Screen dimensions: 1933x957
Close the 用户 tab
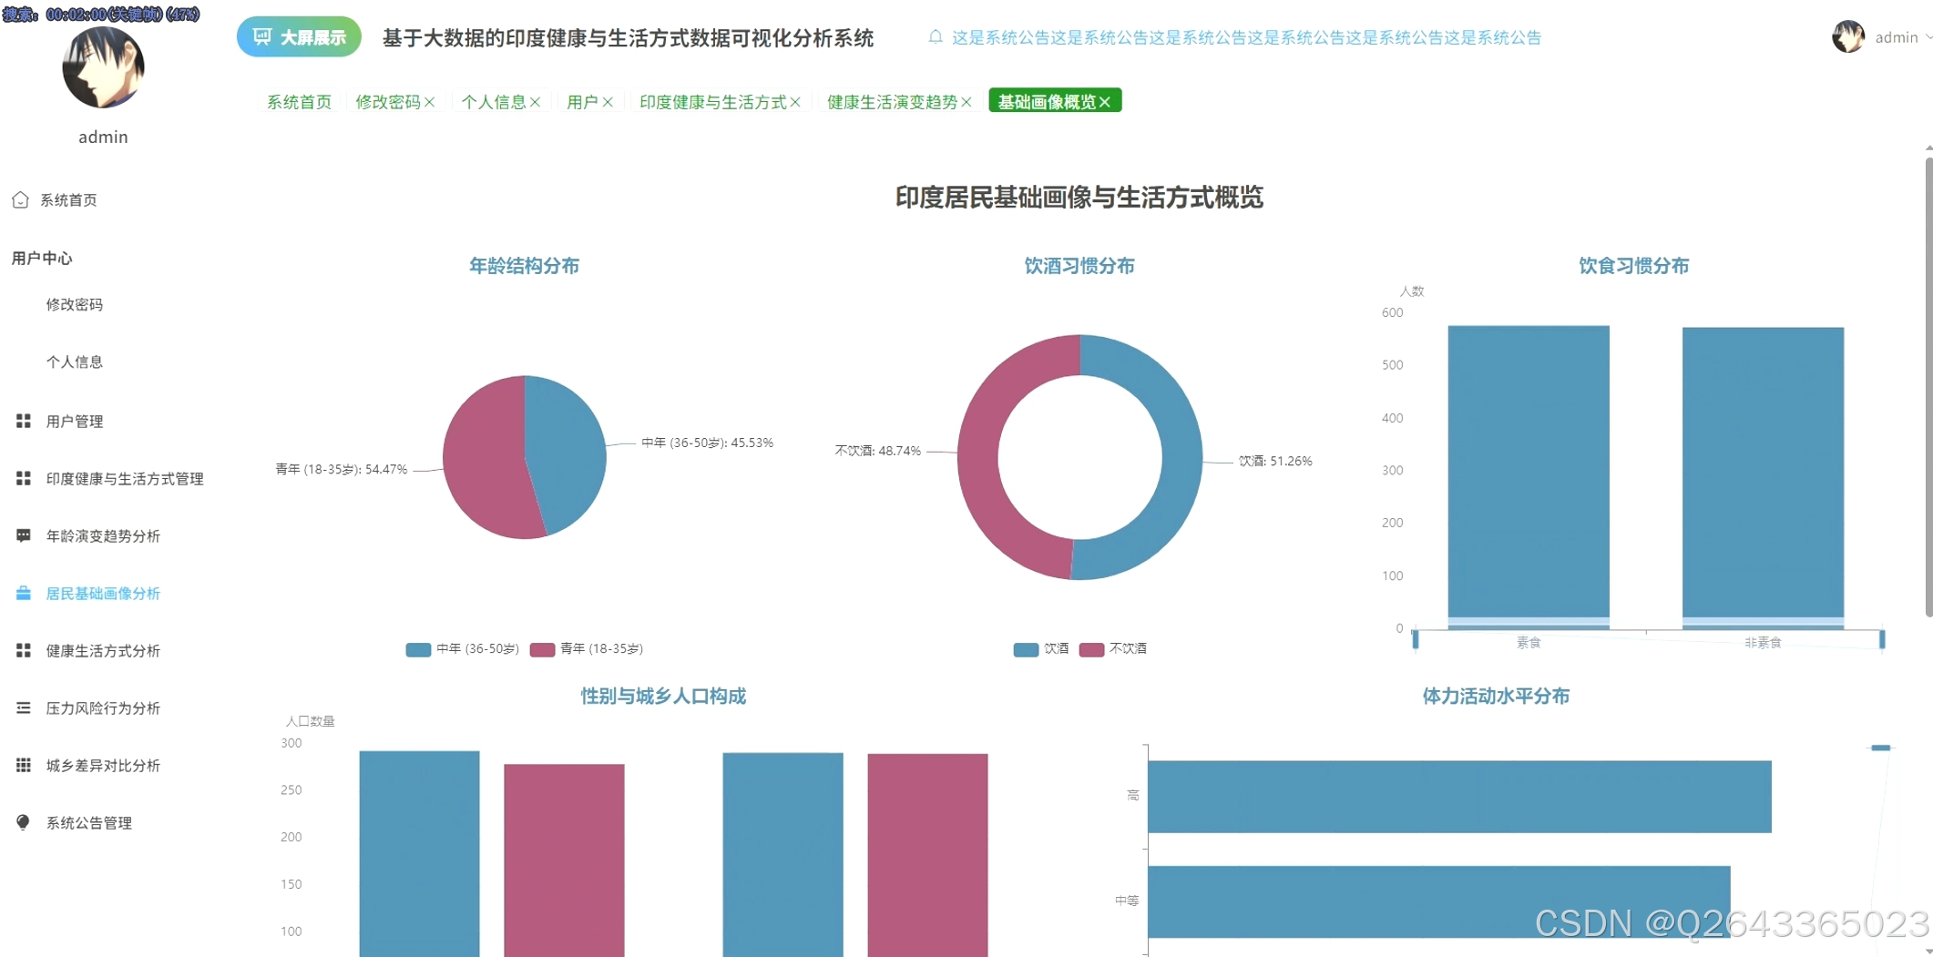[608, 102]
